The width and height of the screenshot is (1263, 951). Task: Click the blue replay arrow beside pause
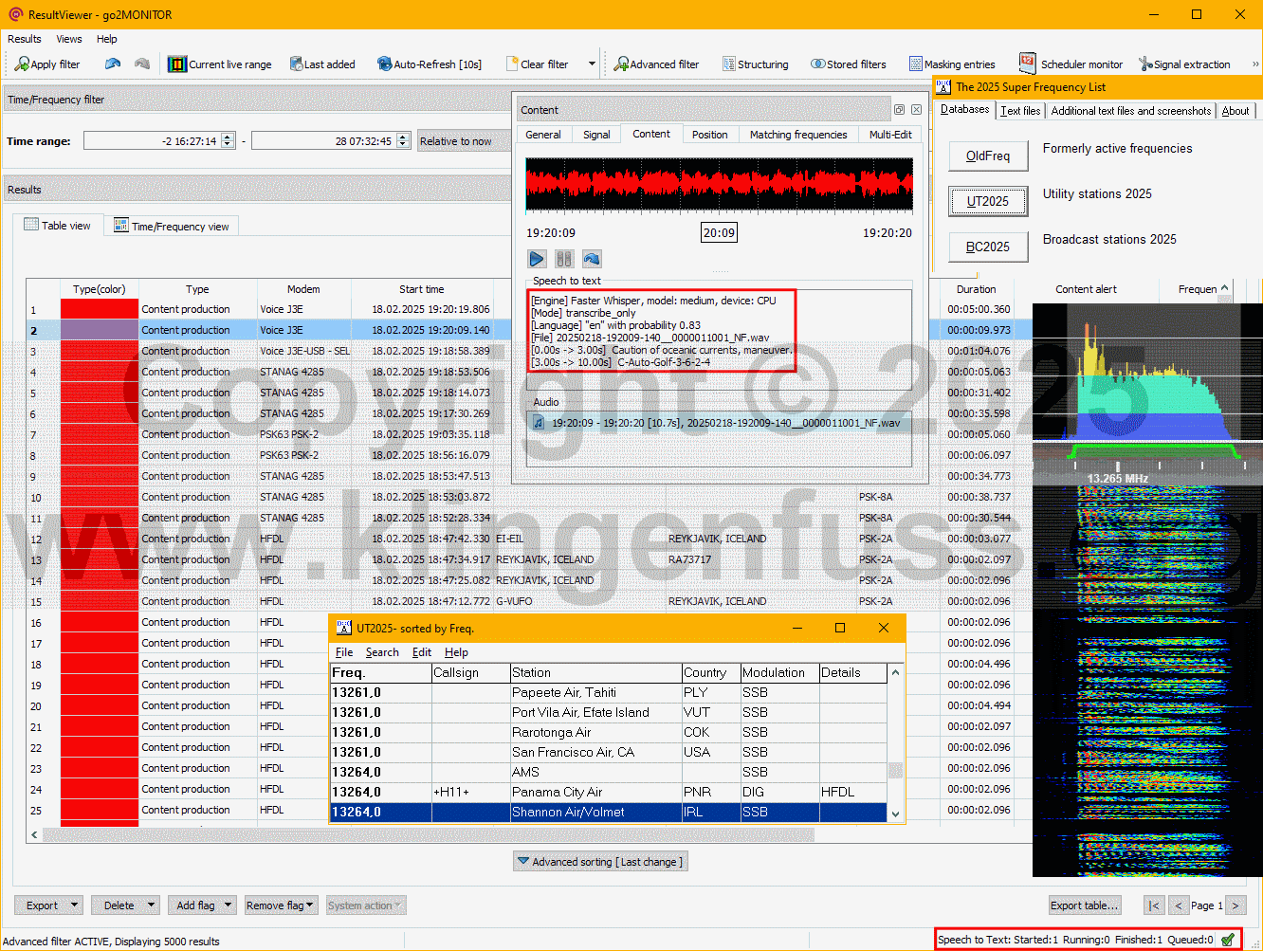click(592, 259)
